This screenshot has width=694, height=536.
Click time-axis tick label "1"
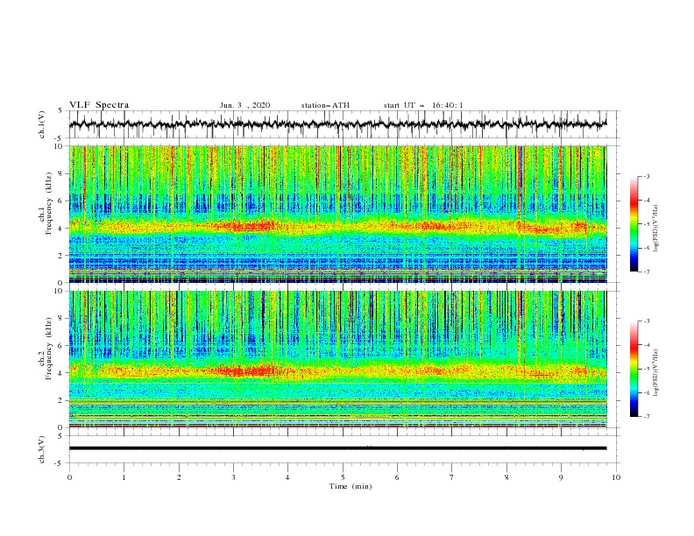tap(124, 477)
